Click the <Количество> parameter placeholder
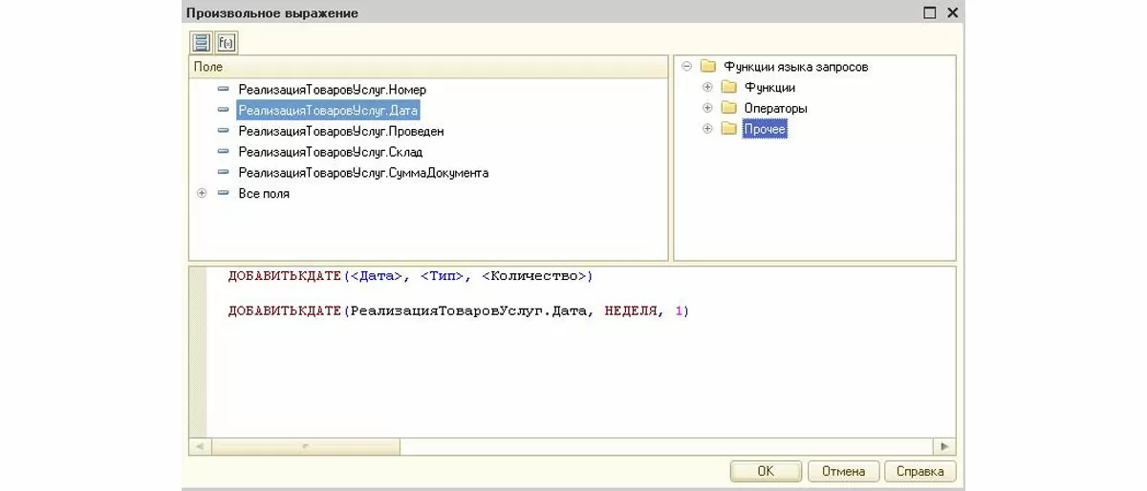Screen dimensions: 1147x491 [x=533, y=276]
